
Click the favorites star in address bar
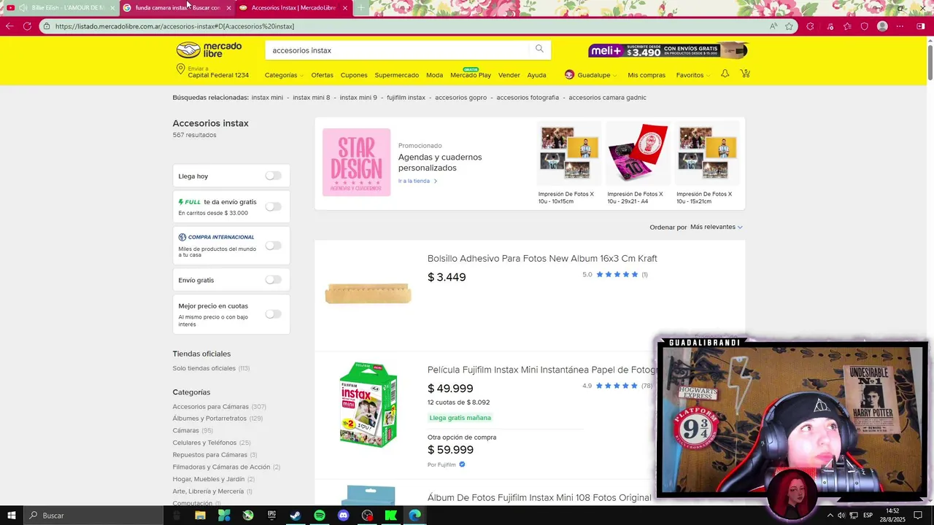[789, 26]
